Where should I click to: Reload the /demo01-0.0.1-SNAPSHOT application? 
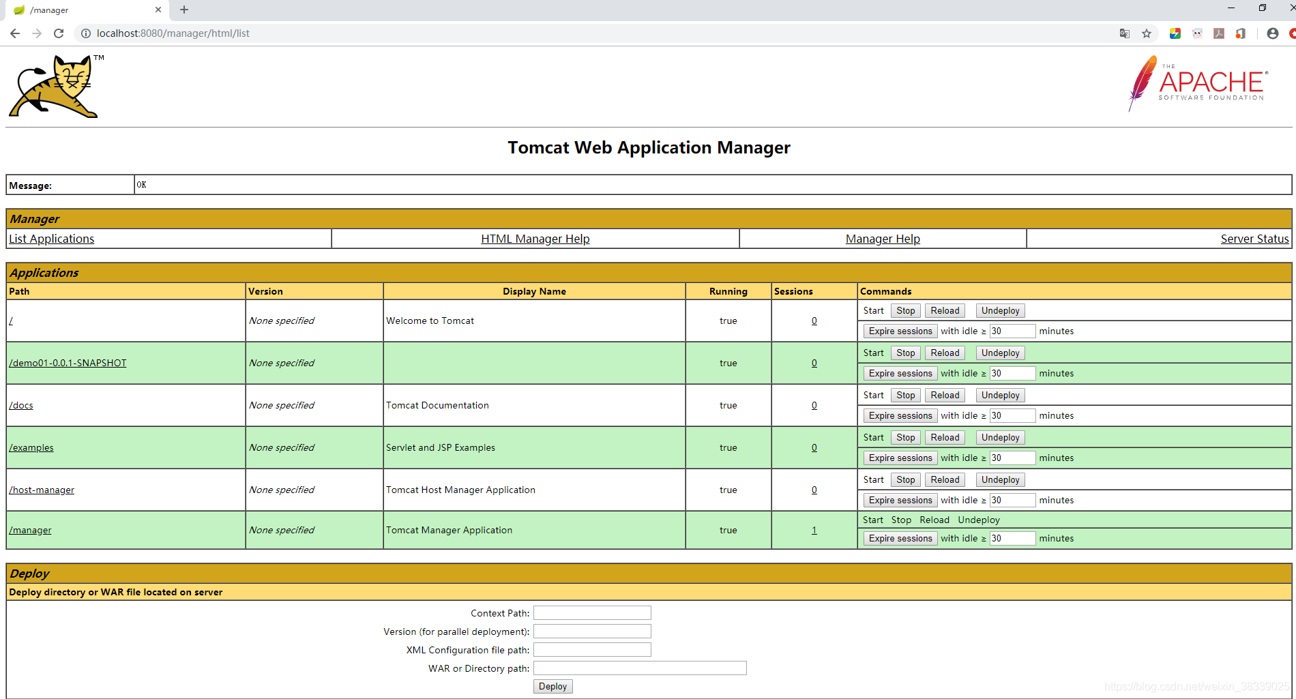point(945,353)
